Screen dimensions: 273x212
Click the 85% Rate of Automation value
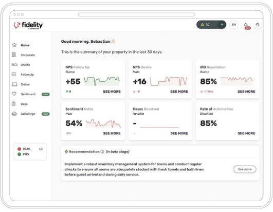pos(208,123)
